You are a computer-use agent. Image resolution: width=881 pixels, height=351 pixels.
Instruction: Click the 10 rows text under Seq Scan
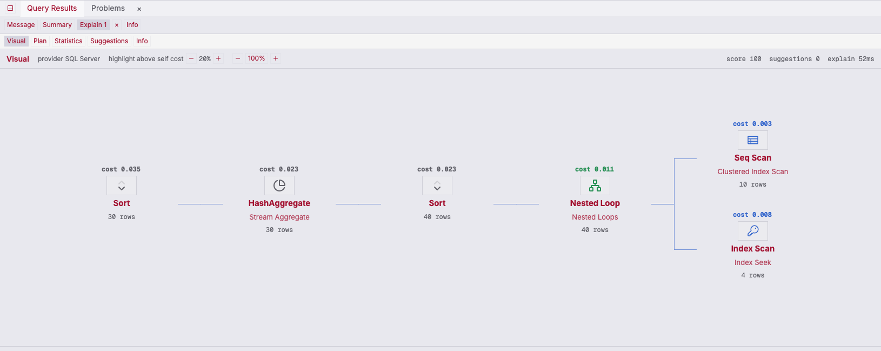(x=753, y=184)
